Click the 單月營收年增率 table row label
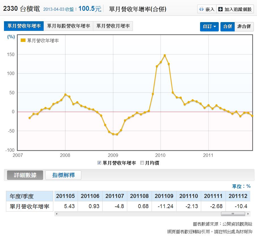 (x=30, y=206)
